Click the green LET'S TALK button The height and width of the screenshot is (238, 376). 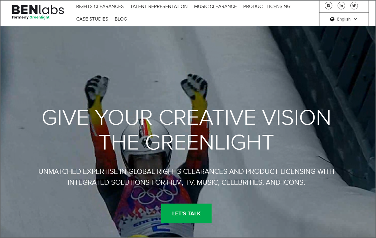(186, 213)
